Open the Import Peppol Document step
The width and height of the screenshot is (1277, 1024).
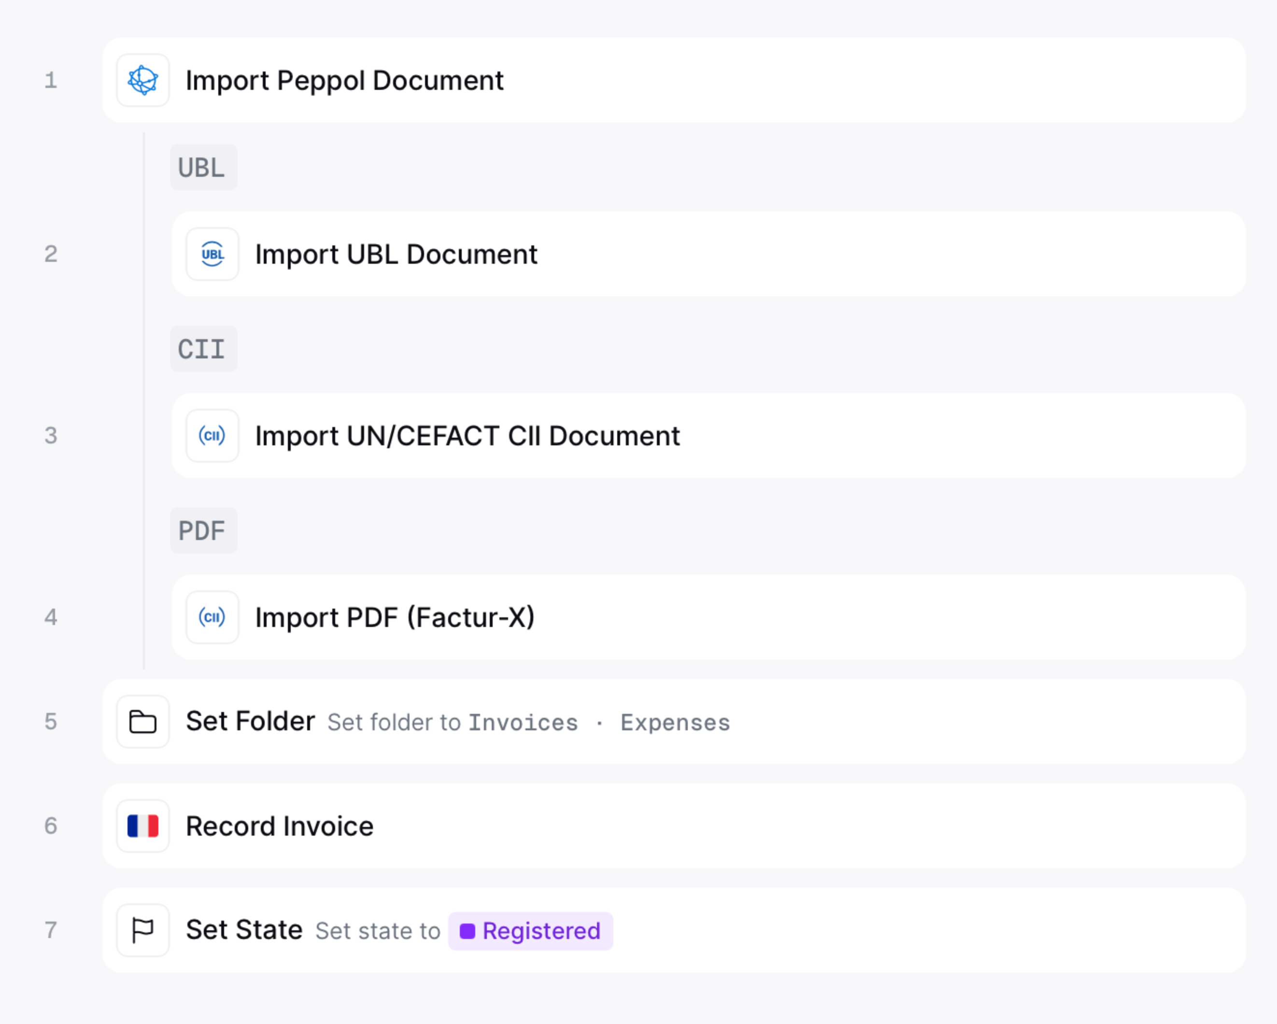(x=674, y=80)
